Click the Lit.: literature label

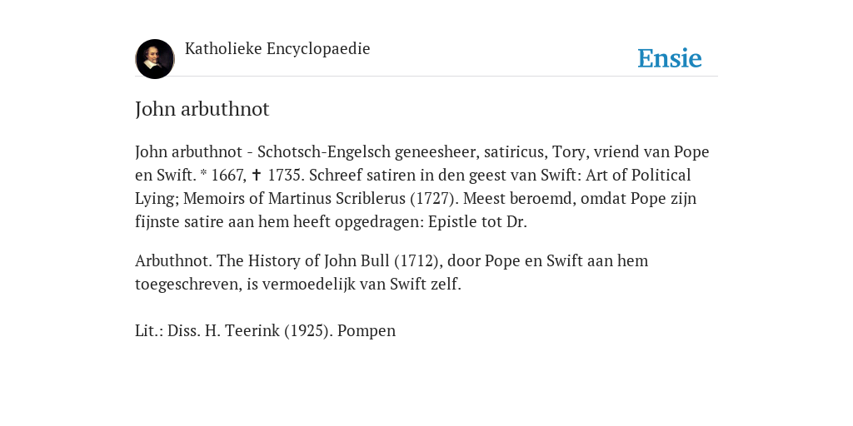coord(149,331)
